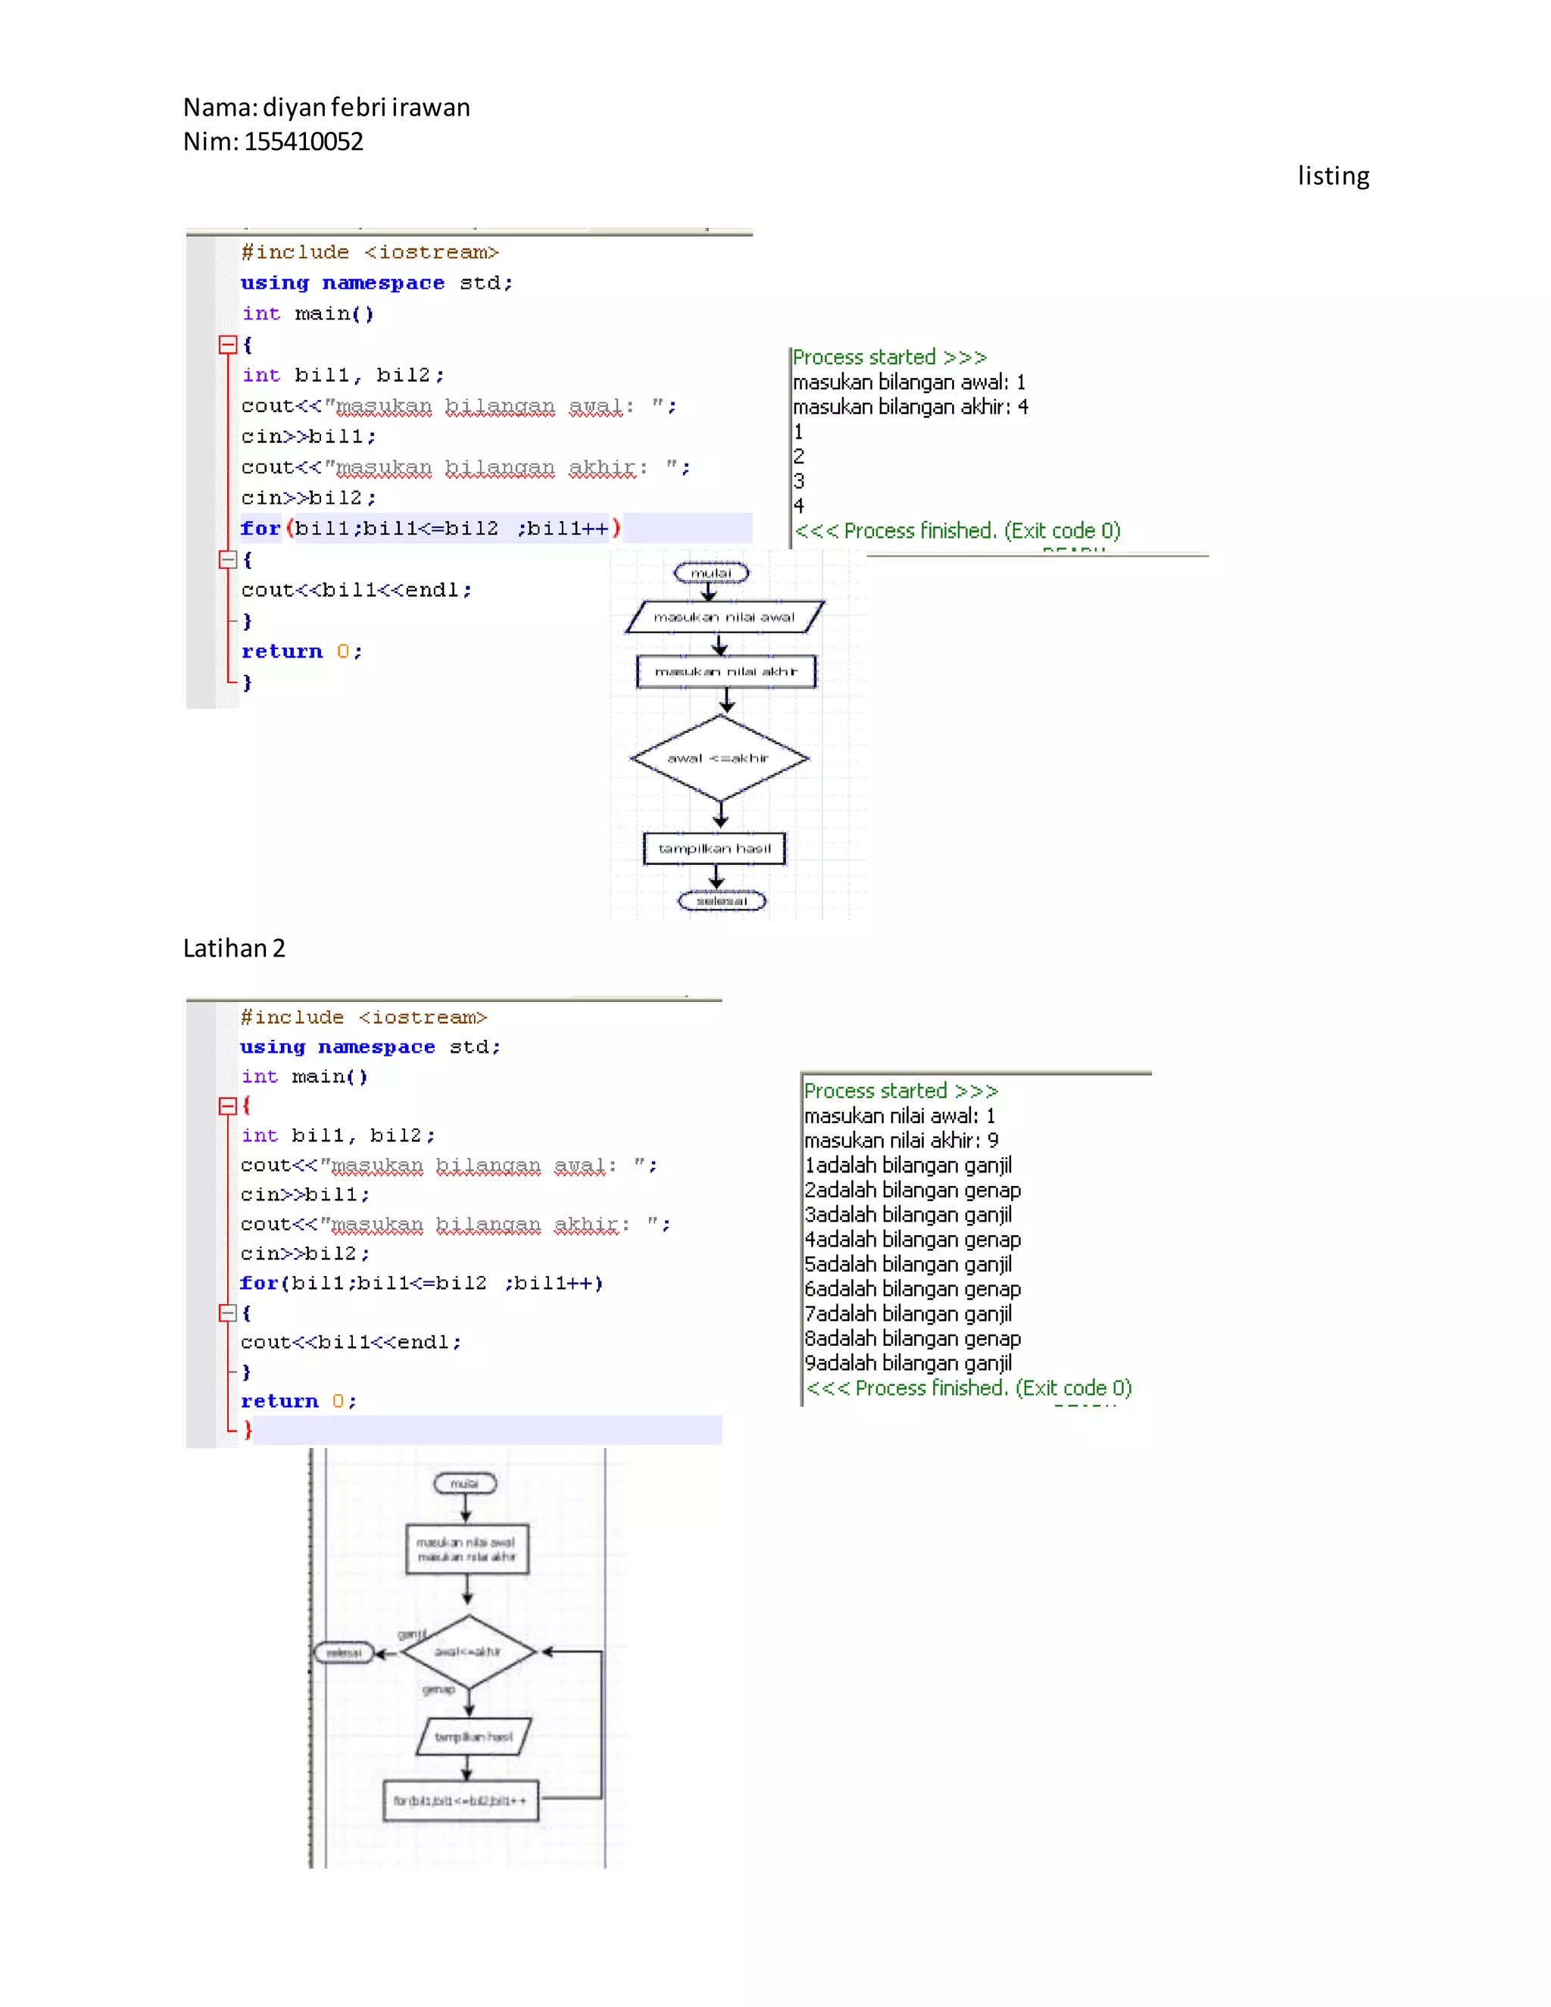Viewport: 1551px width, 2007px height.
Task: Click 'Process started >>>' in first output panel
Action: pos(888,357)
